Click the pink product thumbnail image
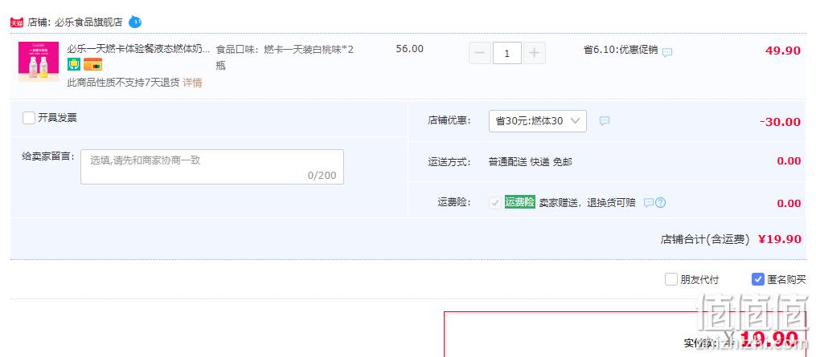 [39, 61]
